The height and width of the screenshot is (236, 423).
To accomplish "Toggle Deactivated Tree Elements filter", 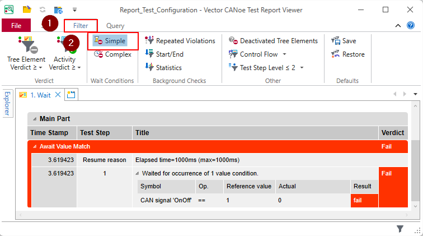I will tap(273, 41).
